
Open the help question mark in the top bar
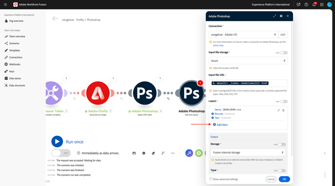(x=306, y=4)
